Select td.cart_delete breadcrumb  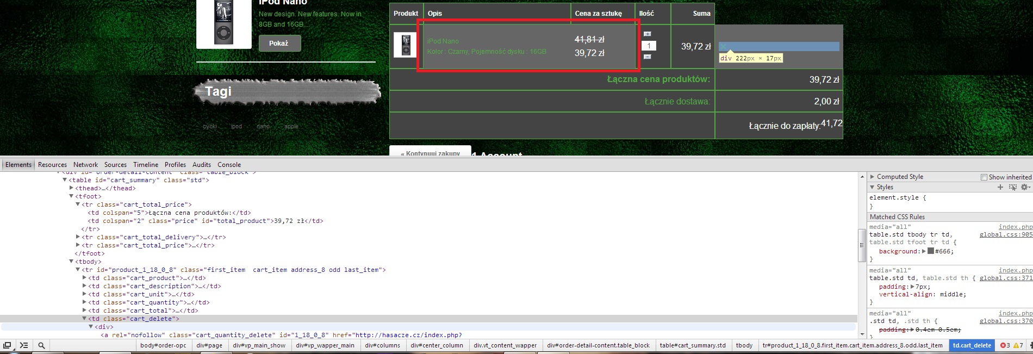(x=972, y=345)
